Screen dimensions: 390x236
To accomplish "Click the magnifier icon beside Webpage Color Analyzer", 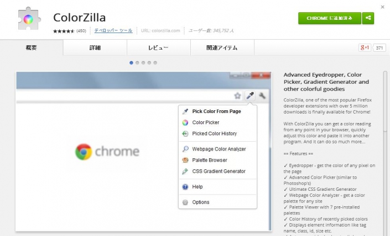I will tap(185, 149).
